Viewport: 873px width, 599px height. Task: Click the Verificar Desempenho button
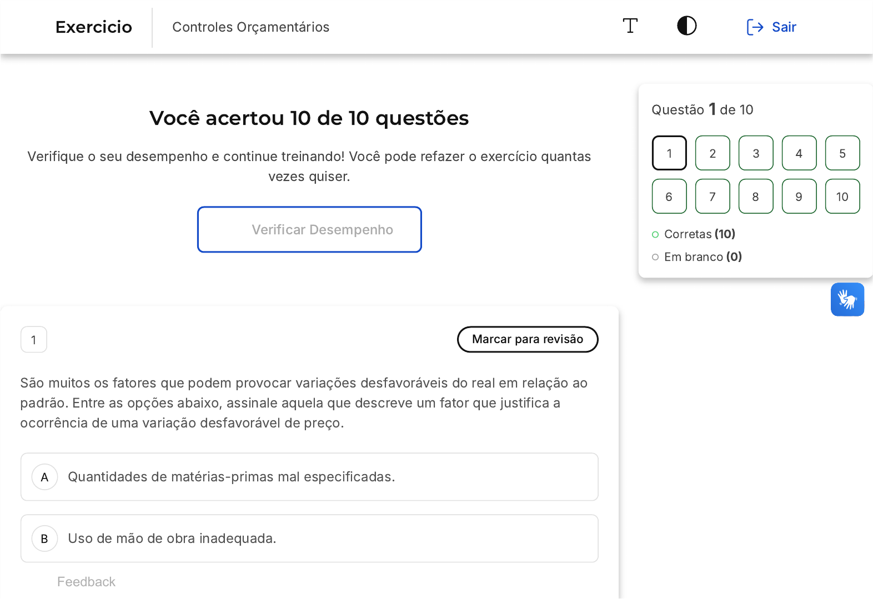point(309,230)
